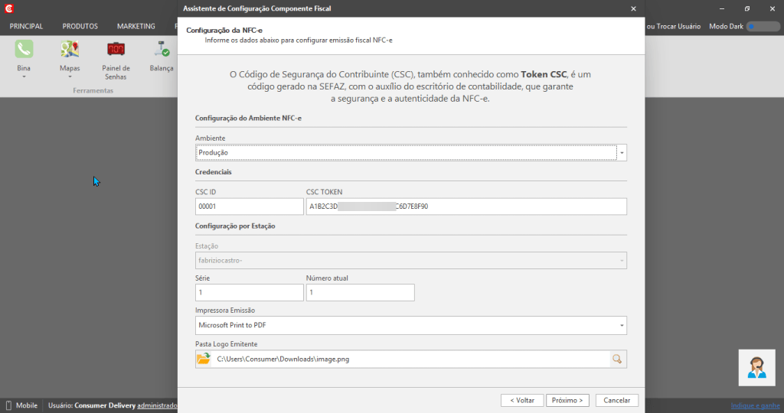784x413 pixels.
Task: Click the CSC ID input field
Action: click(249, 206)
